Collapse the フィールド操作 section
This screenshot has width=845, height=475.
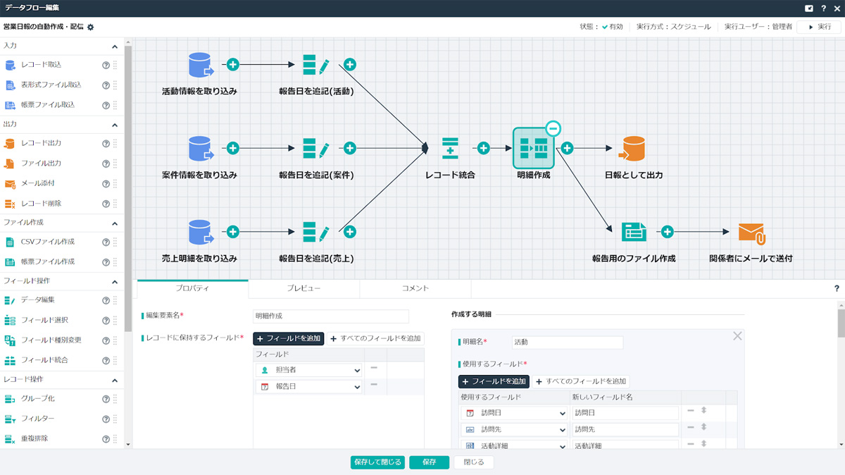coord(115,282)
